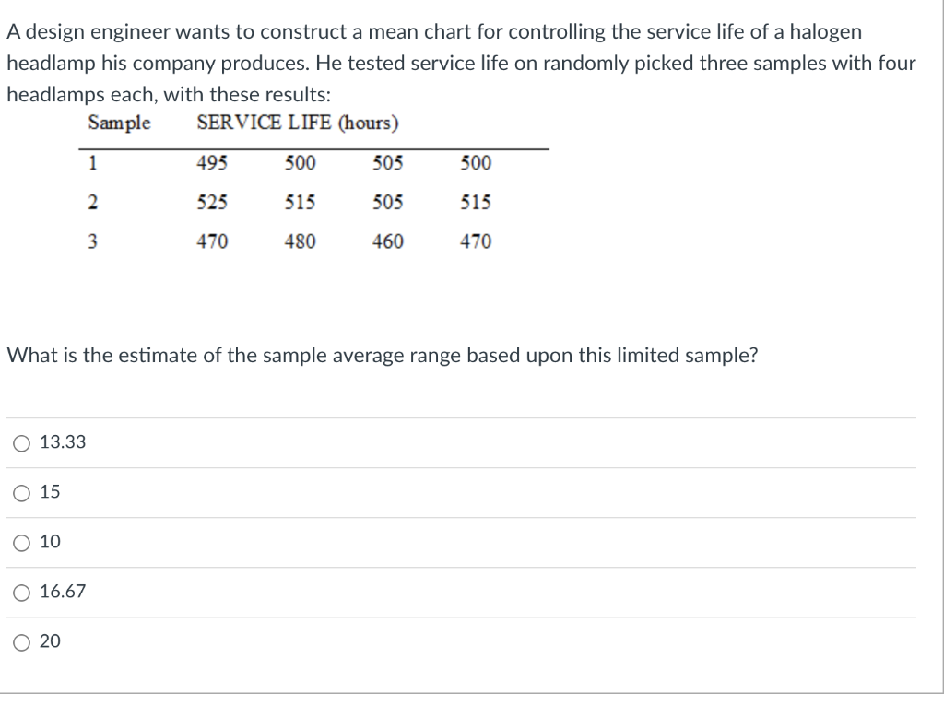
Task: Click the table cell showing 470
Action: pos(213,241)
